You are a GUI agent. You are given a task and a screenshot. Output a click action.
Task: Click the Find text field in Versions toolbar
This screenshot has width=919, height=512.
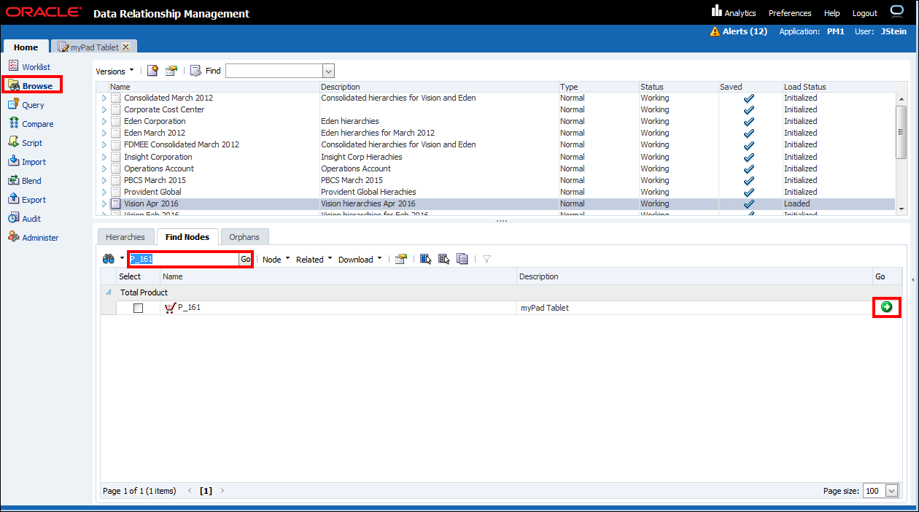point(274,71)
